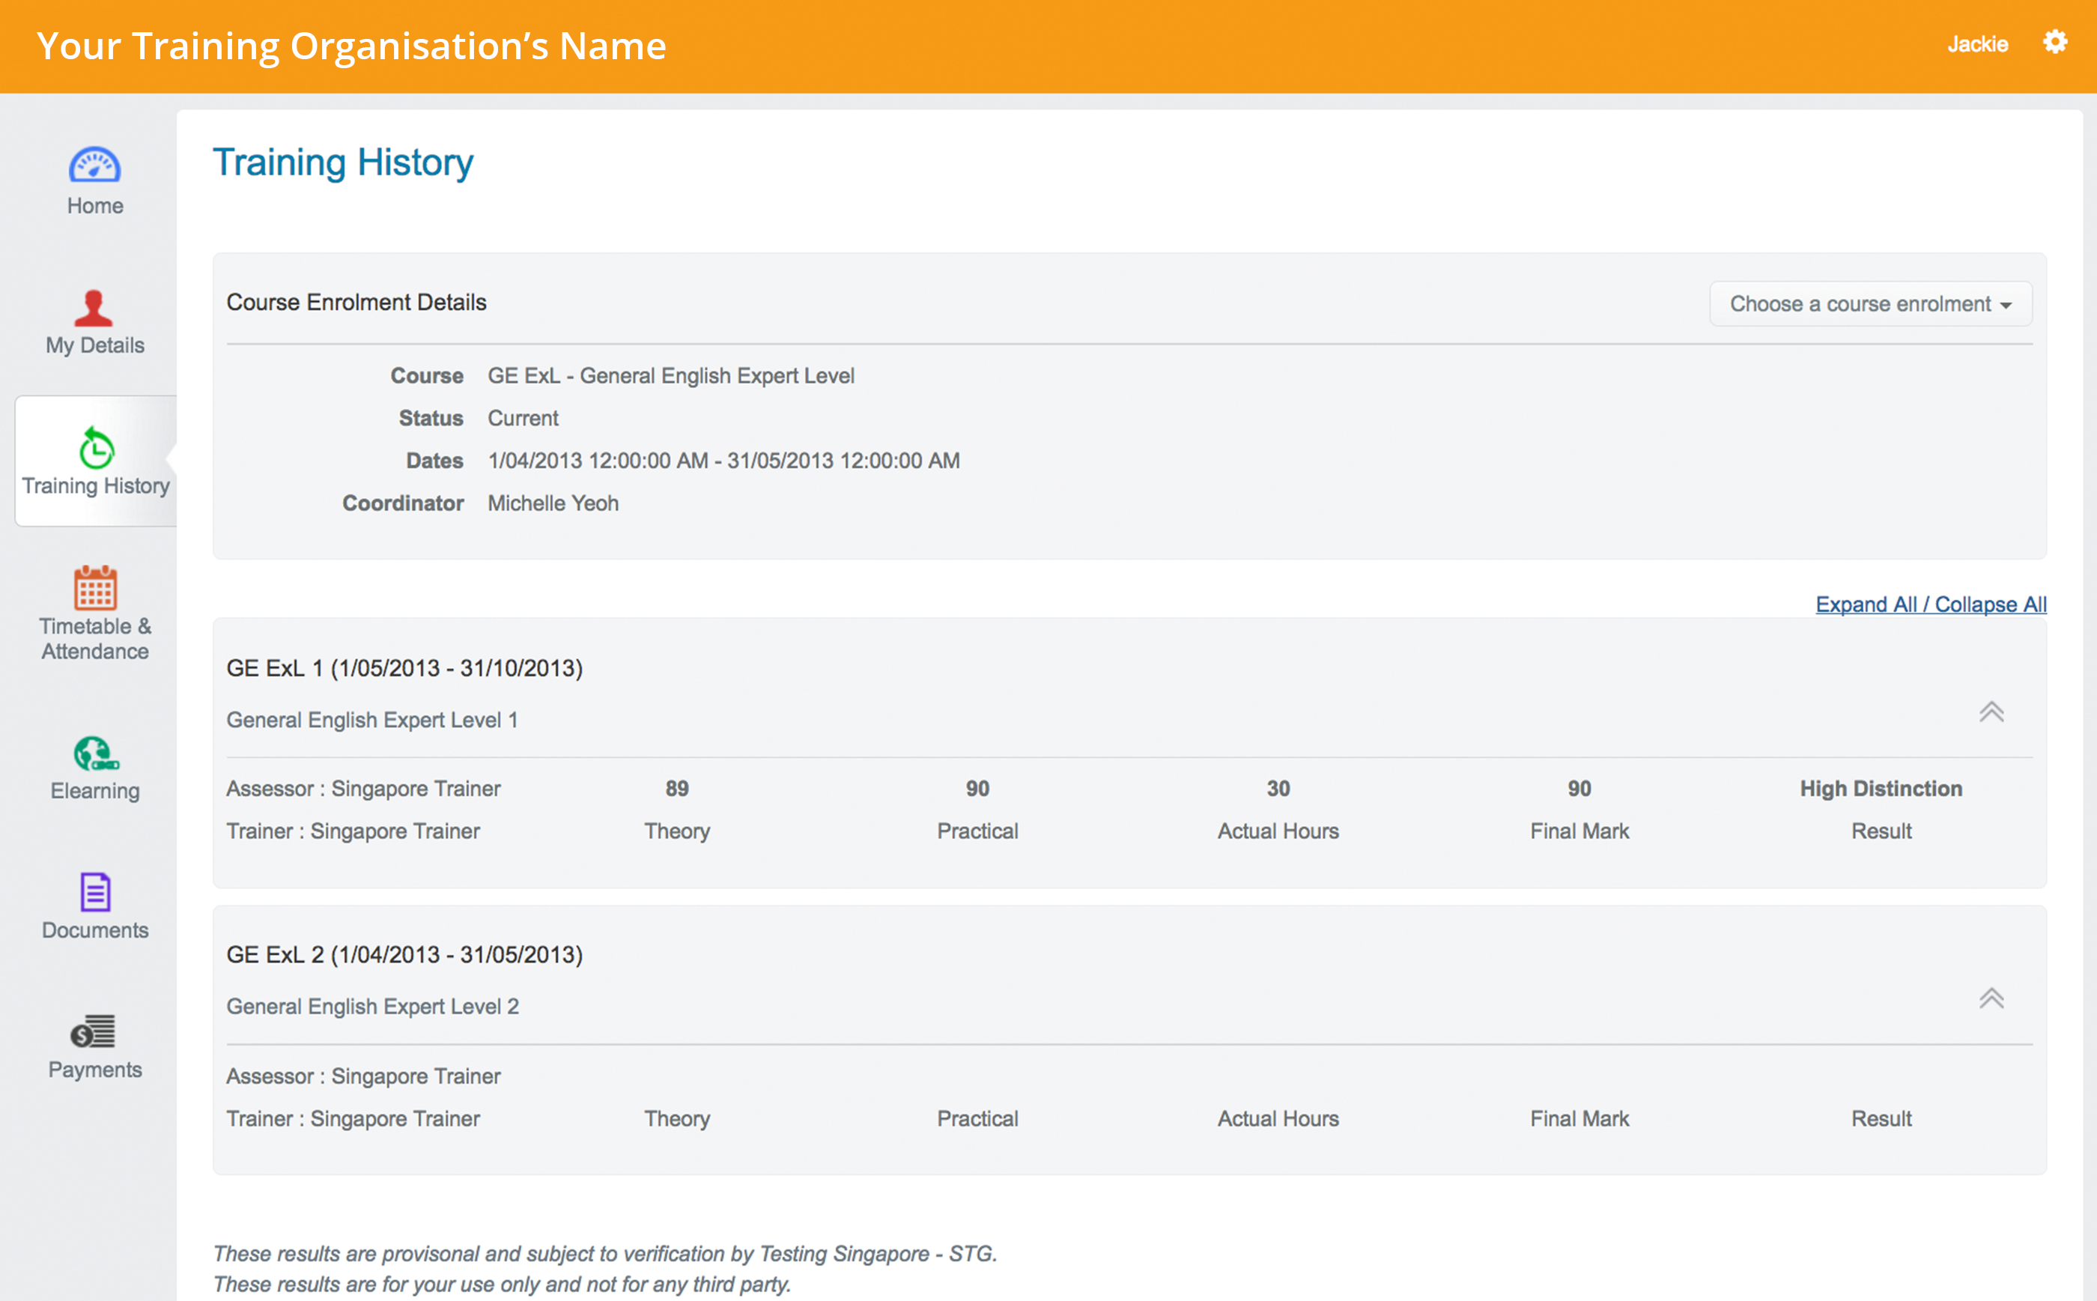This screenshot has height=1301, width=2097.
Task: Click the settings gear in the header
Action: tap(2056, 43)
